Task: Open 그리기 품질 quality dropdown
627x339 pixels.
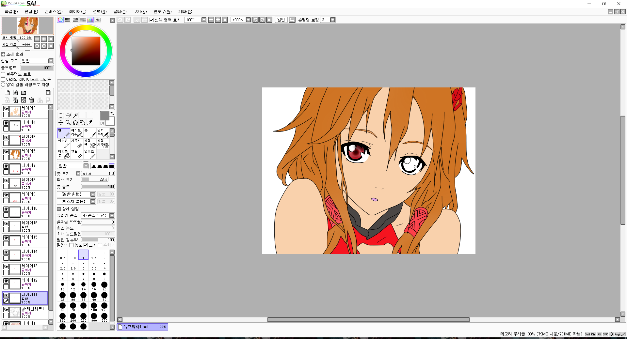Action: (112, 216)
